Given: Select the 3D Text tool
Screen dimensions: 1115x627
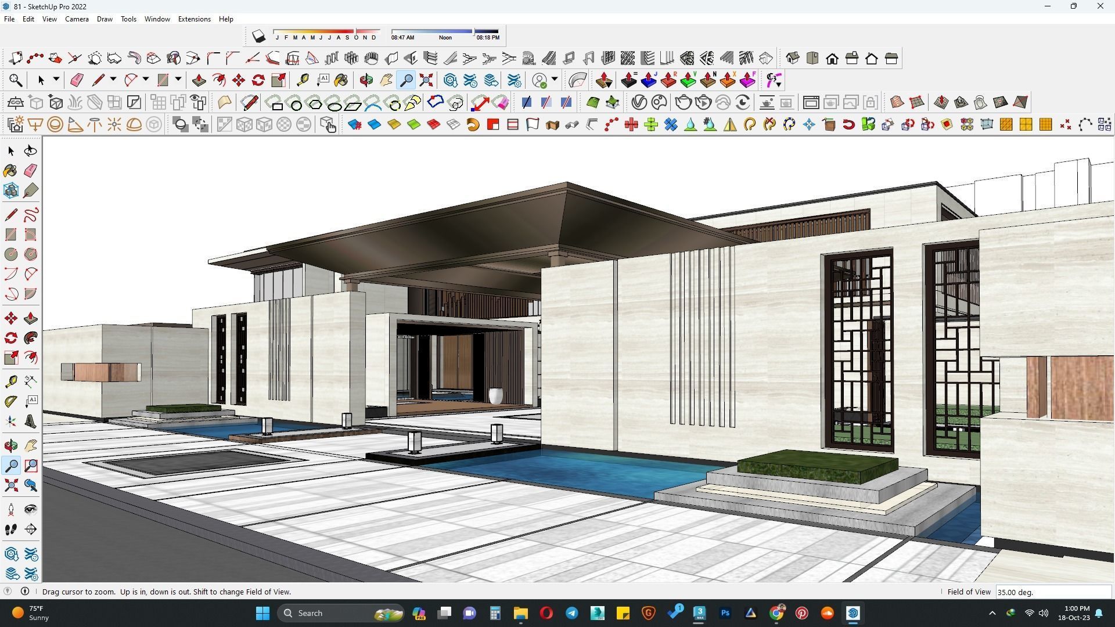Looking at the screenshot, I should [x=31, y=422].
